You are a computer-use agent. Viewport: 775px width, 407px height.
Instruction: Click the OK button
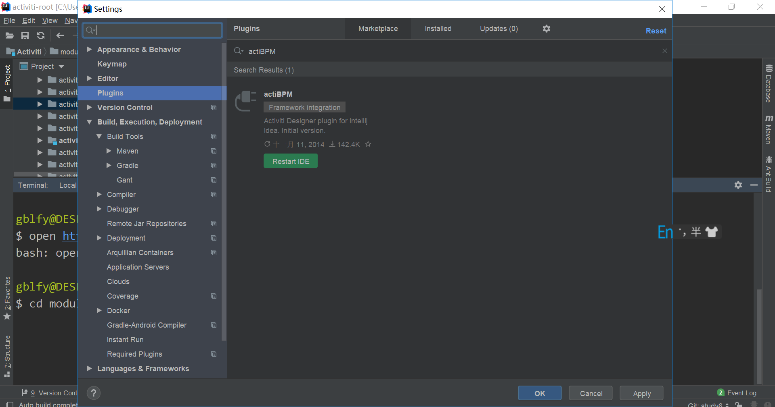pos(540,393)
